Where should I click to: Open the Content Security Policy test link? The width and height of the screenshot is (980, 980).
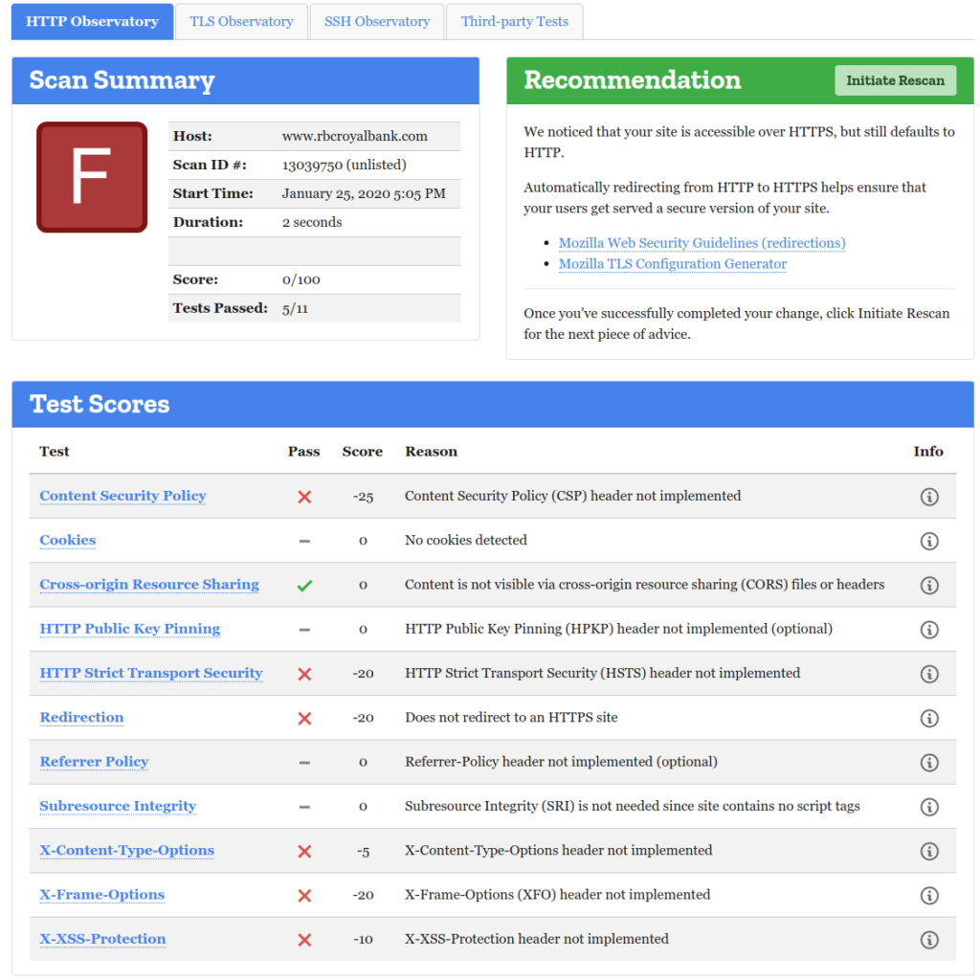pyautogui.click(x=122, y=496)
